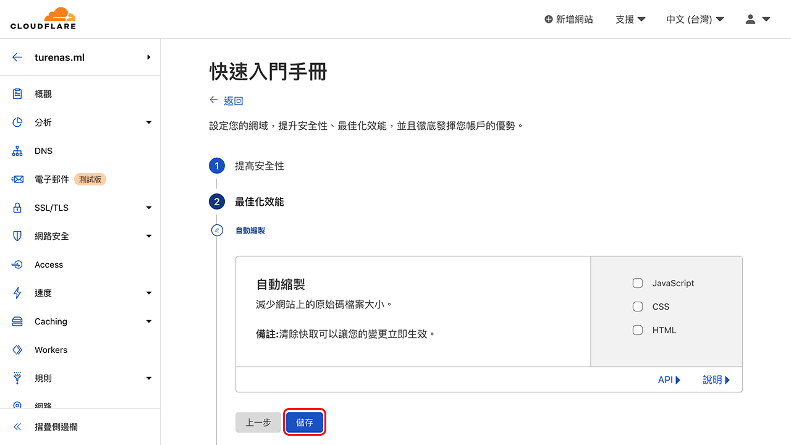This screenshot has height=445, width=791.
Task: Open the API link below 自動縮製 panel
Action: tap(667, 379)
